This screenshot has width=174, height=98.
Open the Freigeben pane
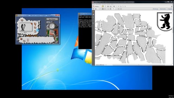(x=170, y=9)
